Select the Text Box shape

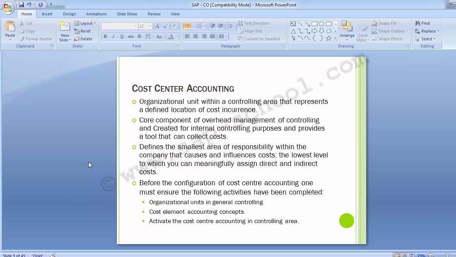(x=293, y=24)
